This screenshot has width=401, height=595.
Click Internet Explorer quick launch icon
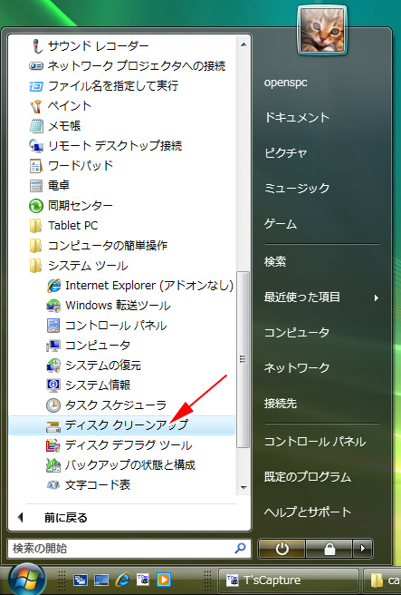[122, 580]
